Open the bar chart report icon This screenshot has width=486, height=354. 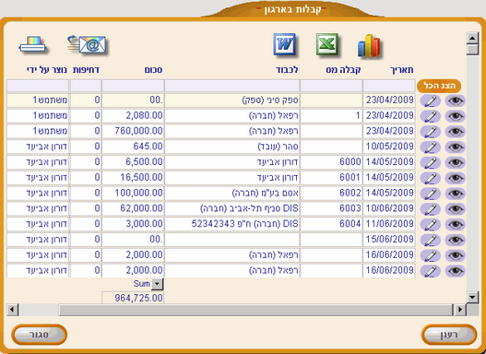click(x=369, y=46)
